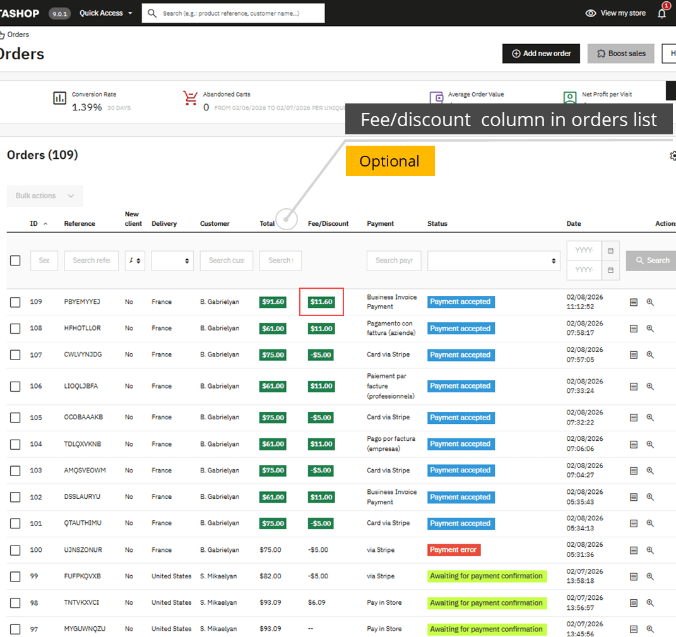The height and width of the screenshot is (637, 676).
Task: Open the date-to calendar icon
Action: (610, 271)
